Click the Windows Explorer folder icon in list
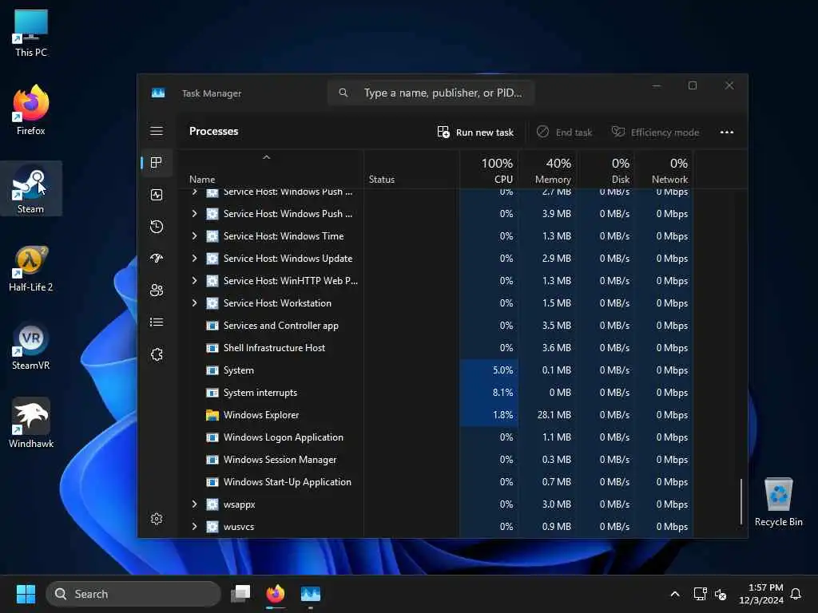Image resolution: width=818 pixels, height=613 pixels. (x=212, y=415)
